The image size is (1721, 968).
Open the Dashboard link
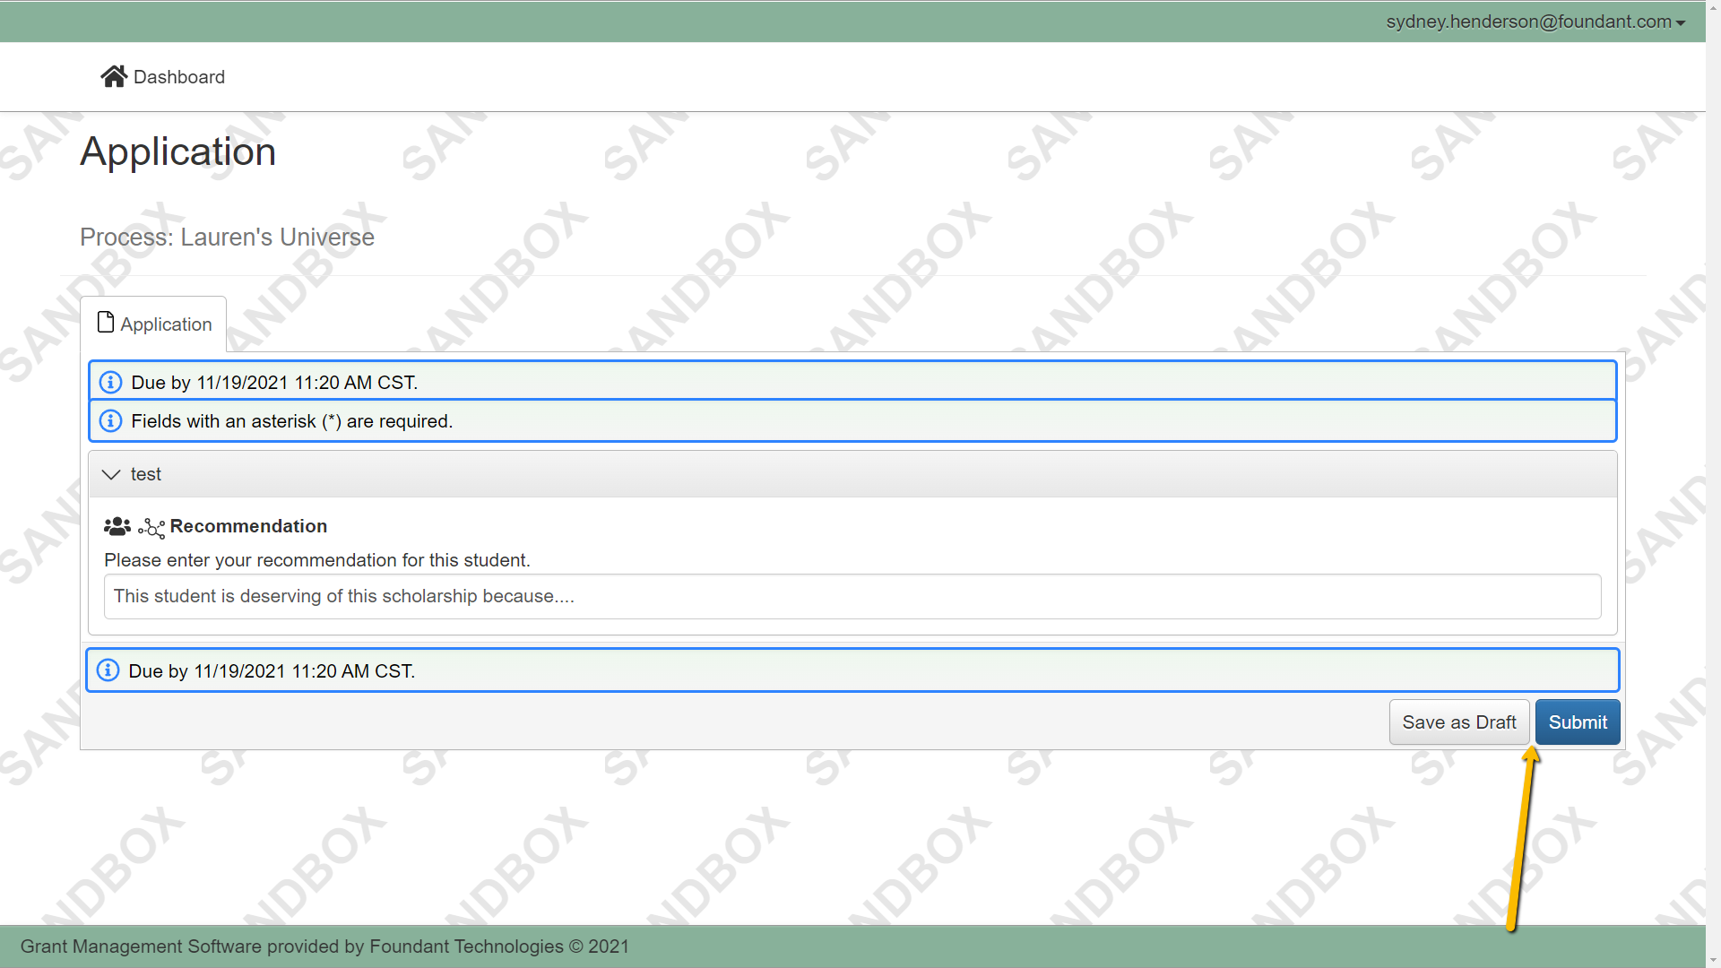(x=162, y=77)
